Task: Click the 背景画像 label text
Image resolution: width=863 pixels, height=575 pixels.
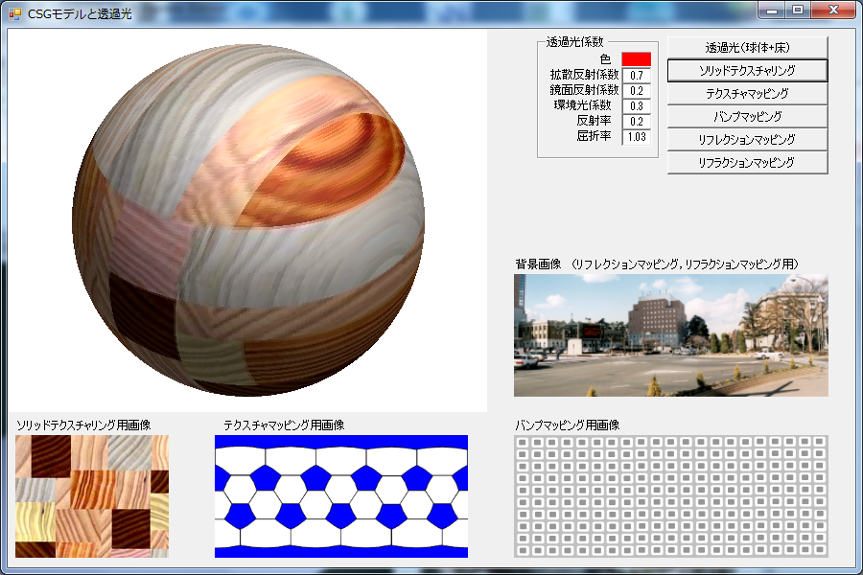Action: tap(538, 264)
